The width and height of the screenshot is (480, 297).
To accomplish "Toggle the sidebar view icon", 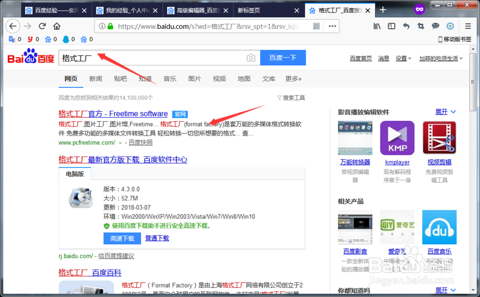I will point(392,26).
